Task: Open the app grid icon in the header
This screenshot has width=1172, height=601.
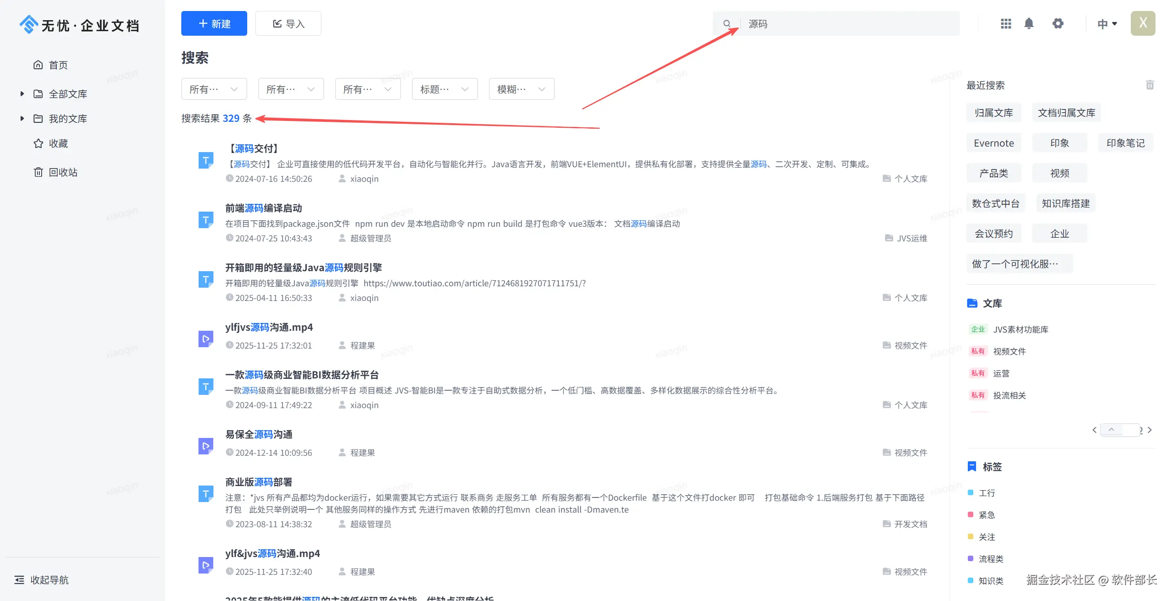Action: coord(1006,23)
